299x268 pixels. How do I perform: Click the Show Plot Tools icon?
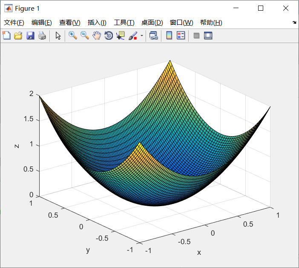tap(208, 35)
